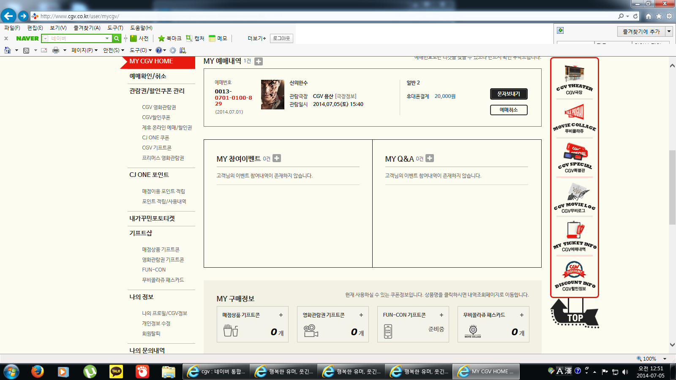
Task: Click the browser forward arrow
Action: pyautogui.click(x=23, y=16)
